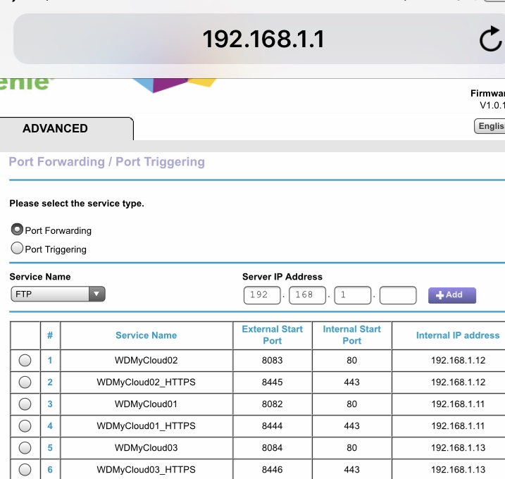Image resolution: width=505 pixels, height=479 pixels.
Task: Click internal IP in WDMyCloud03 row
Action: [x=458, y=448]
